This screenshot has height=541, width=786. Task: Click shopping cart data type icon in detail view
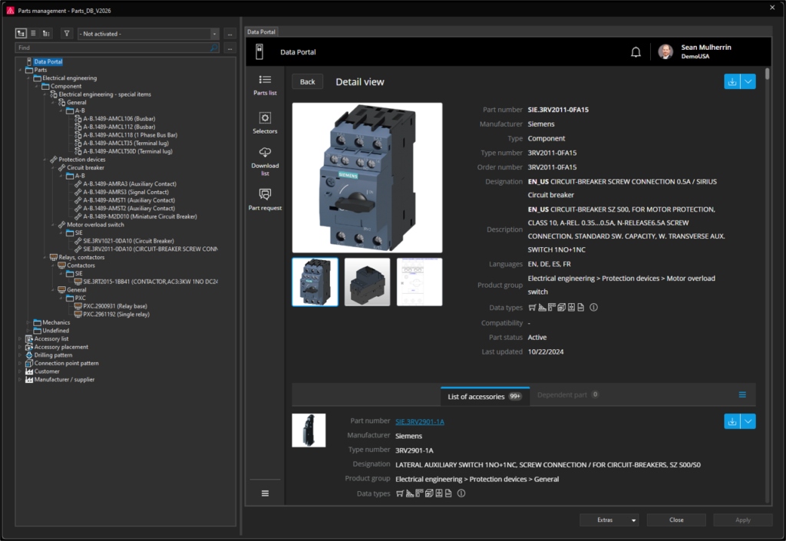532,308
